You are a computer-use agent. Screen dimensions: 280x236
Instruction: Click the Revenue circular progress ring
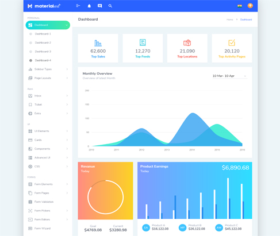pos(105,197)
